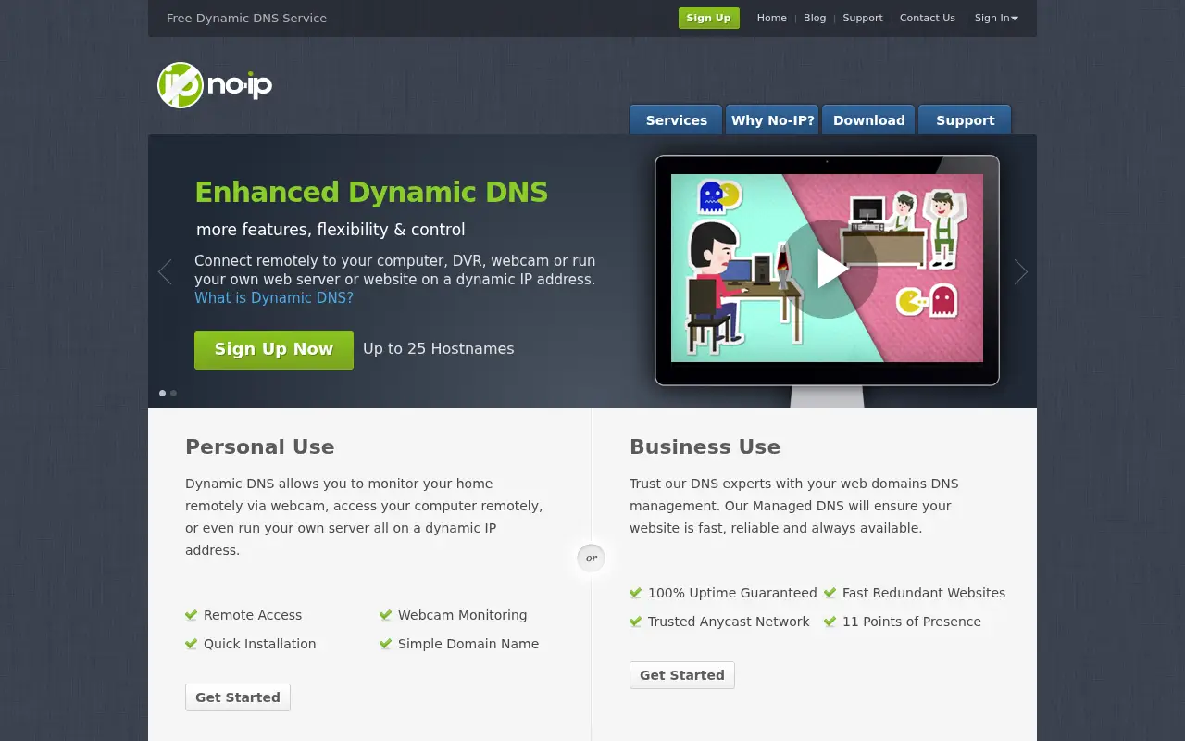This screenshot has height=741, width=1185.
Task: Go to previous slide with left arrow
Action: pyautogui.click(x=165, y=271)
